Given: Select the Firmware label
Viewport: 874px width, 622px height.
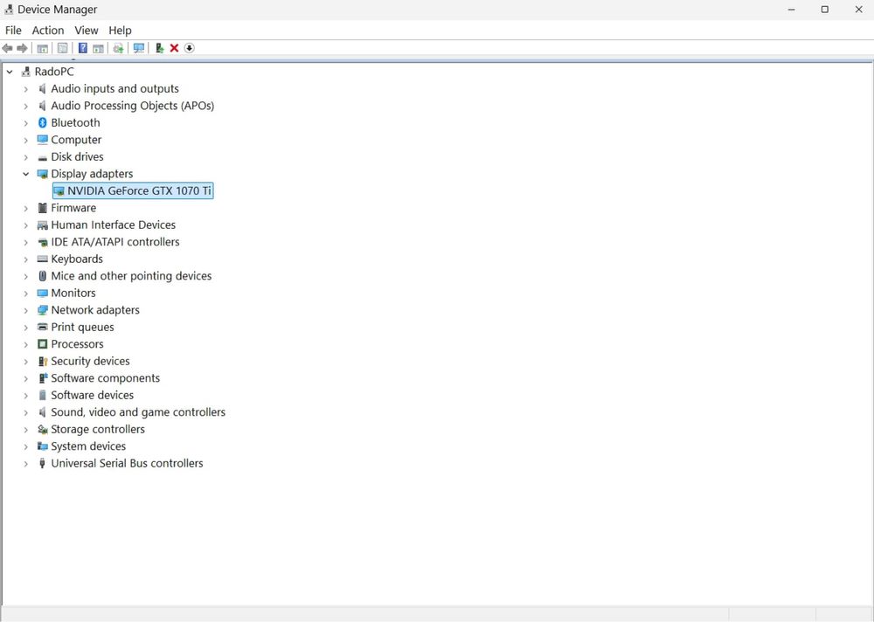Looking at the screenshot, I should point(73,207).
